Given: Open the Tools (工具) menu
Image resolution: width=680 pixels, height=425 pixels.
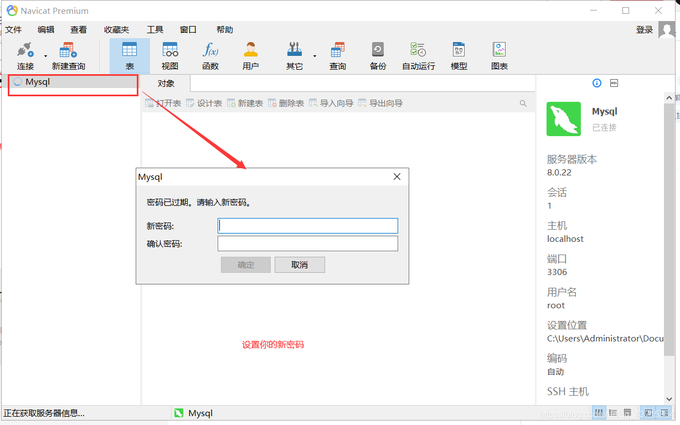Looking at the screenshot, I should 155,30.
